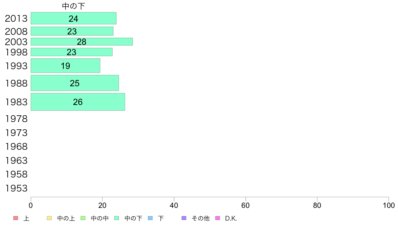
Task: Click the blue 下 legend swatch
Action: click(150, 218)
